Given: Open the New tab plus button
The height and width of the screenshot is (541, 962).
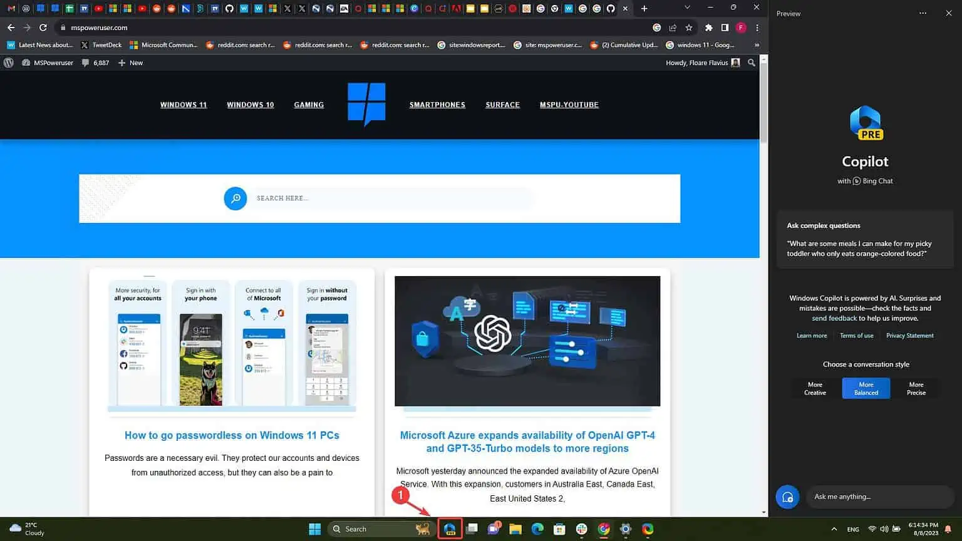Looking at the screenshot, I should [644, 9].
